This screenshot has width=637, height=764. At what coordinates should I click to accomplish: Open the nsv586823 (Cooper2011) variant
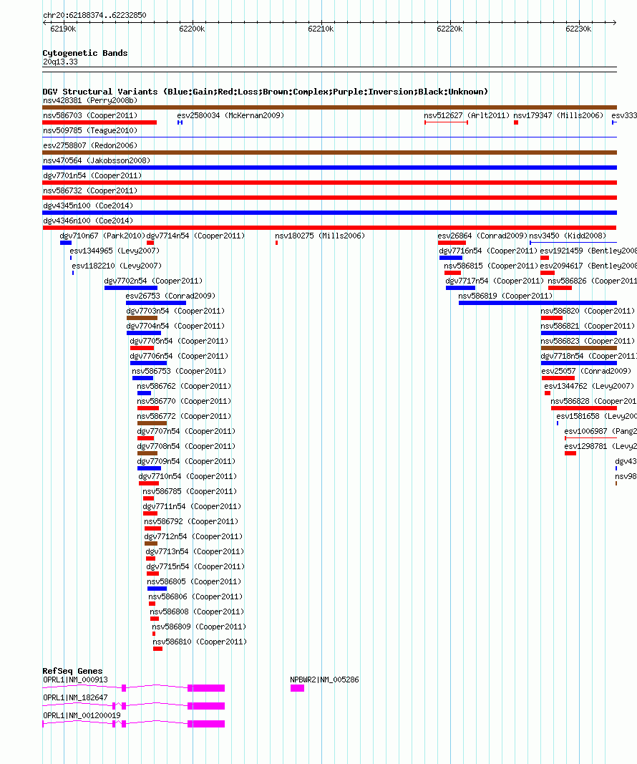point(588,342)
